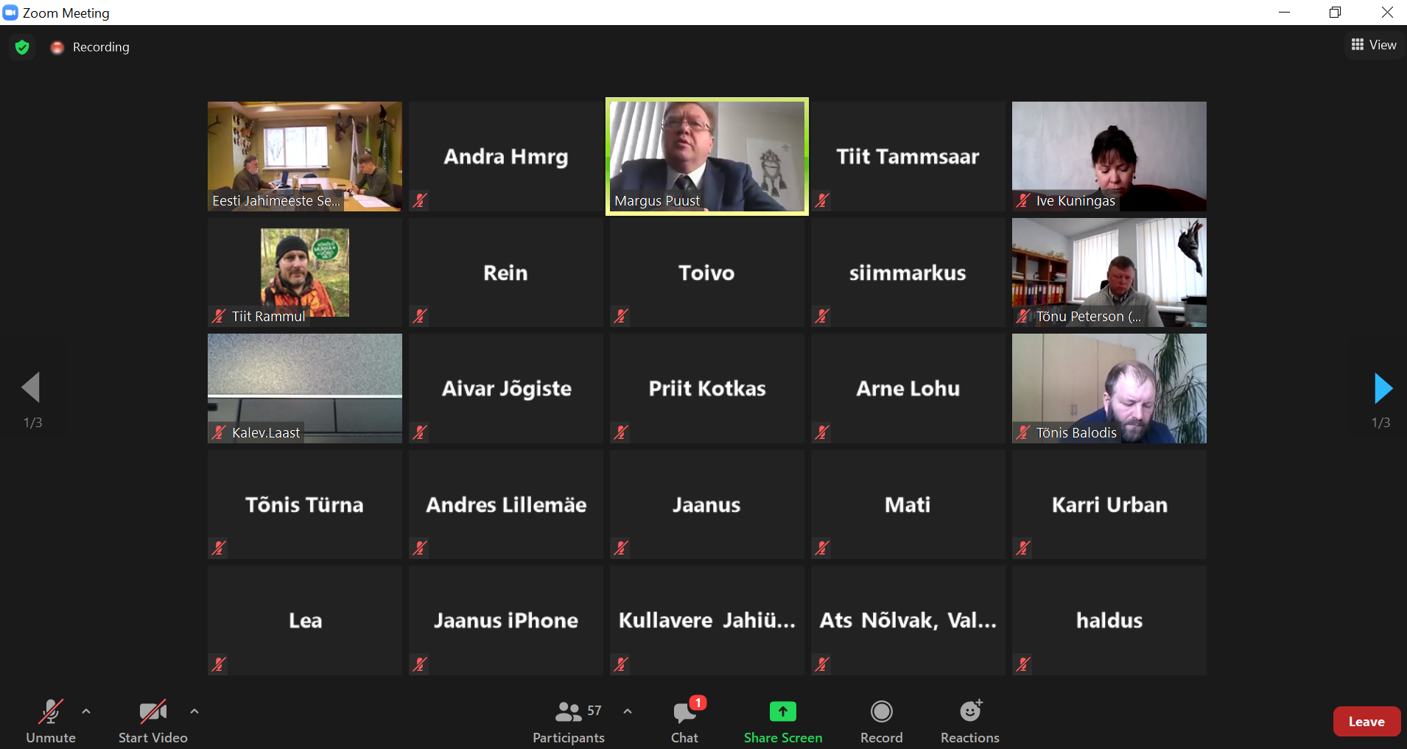Select the Tõnis Balodis video tile

[x=1109, y=388]
